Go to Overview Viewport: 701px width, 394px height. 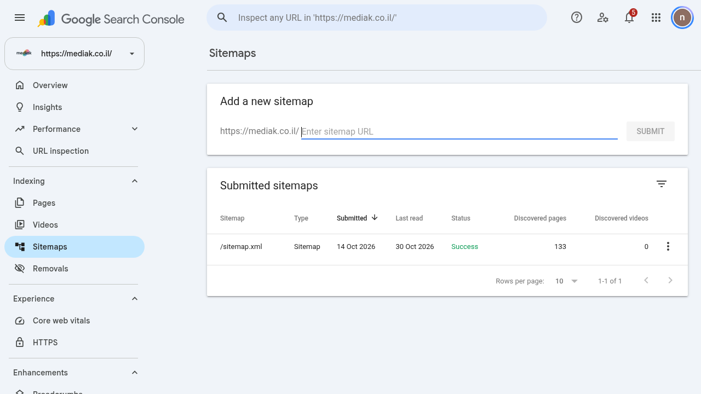pyautogui.click(x=74, y=85)
